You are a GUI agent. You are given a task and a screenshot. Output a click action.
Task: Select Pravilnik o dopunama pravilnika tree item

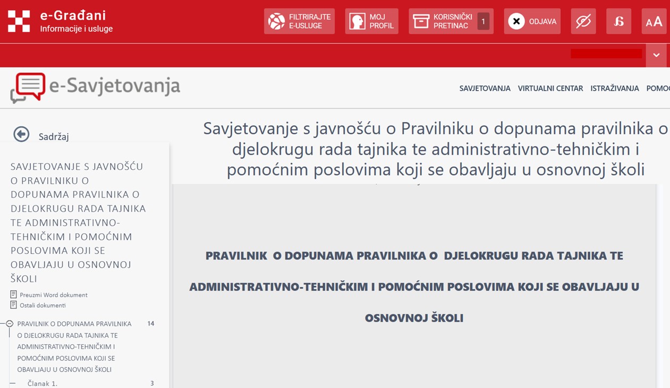(74, 347)
